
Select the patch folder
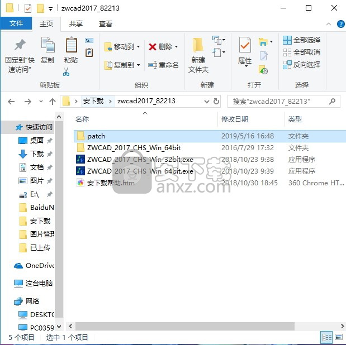[x=210, y=136]
